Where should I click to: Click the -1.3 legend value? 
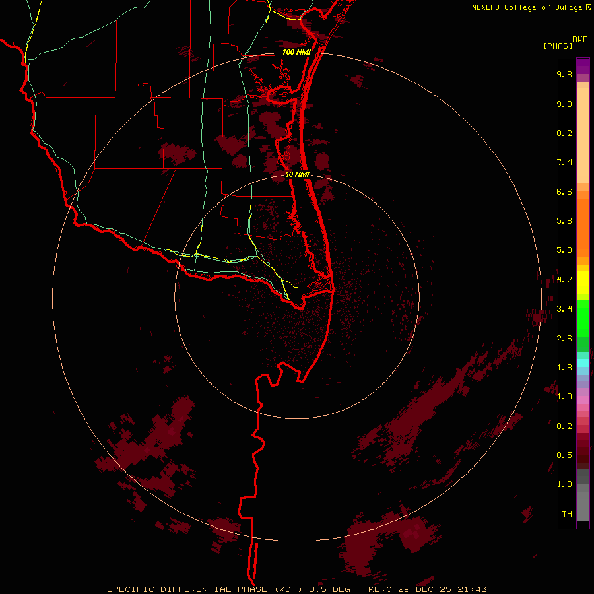tap(562, 484)
